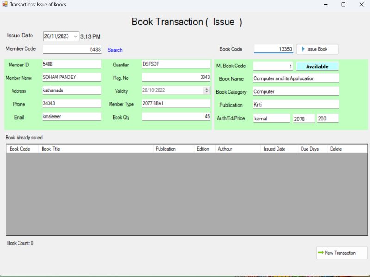Image resolution: width=370 pixels, height=277 pixels.
Task: Click the Delete column header
Action: point(347,149)
